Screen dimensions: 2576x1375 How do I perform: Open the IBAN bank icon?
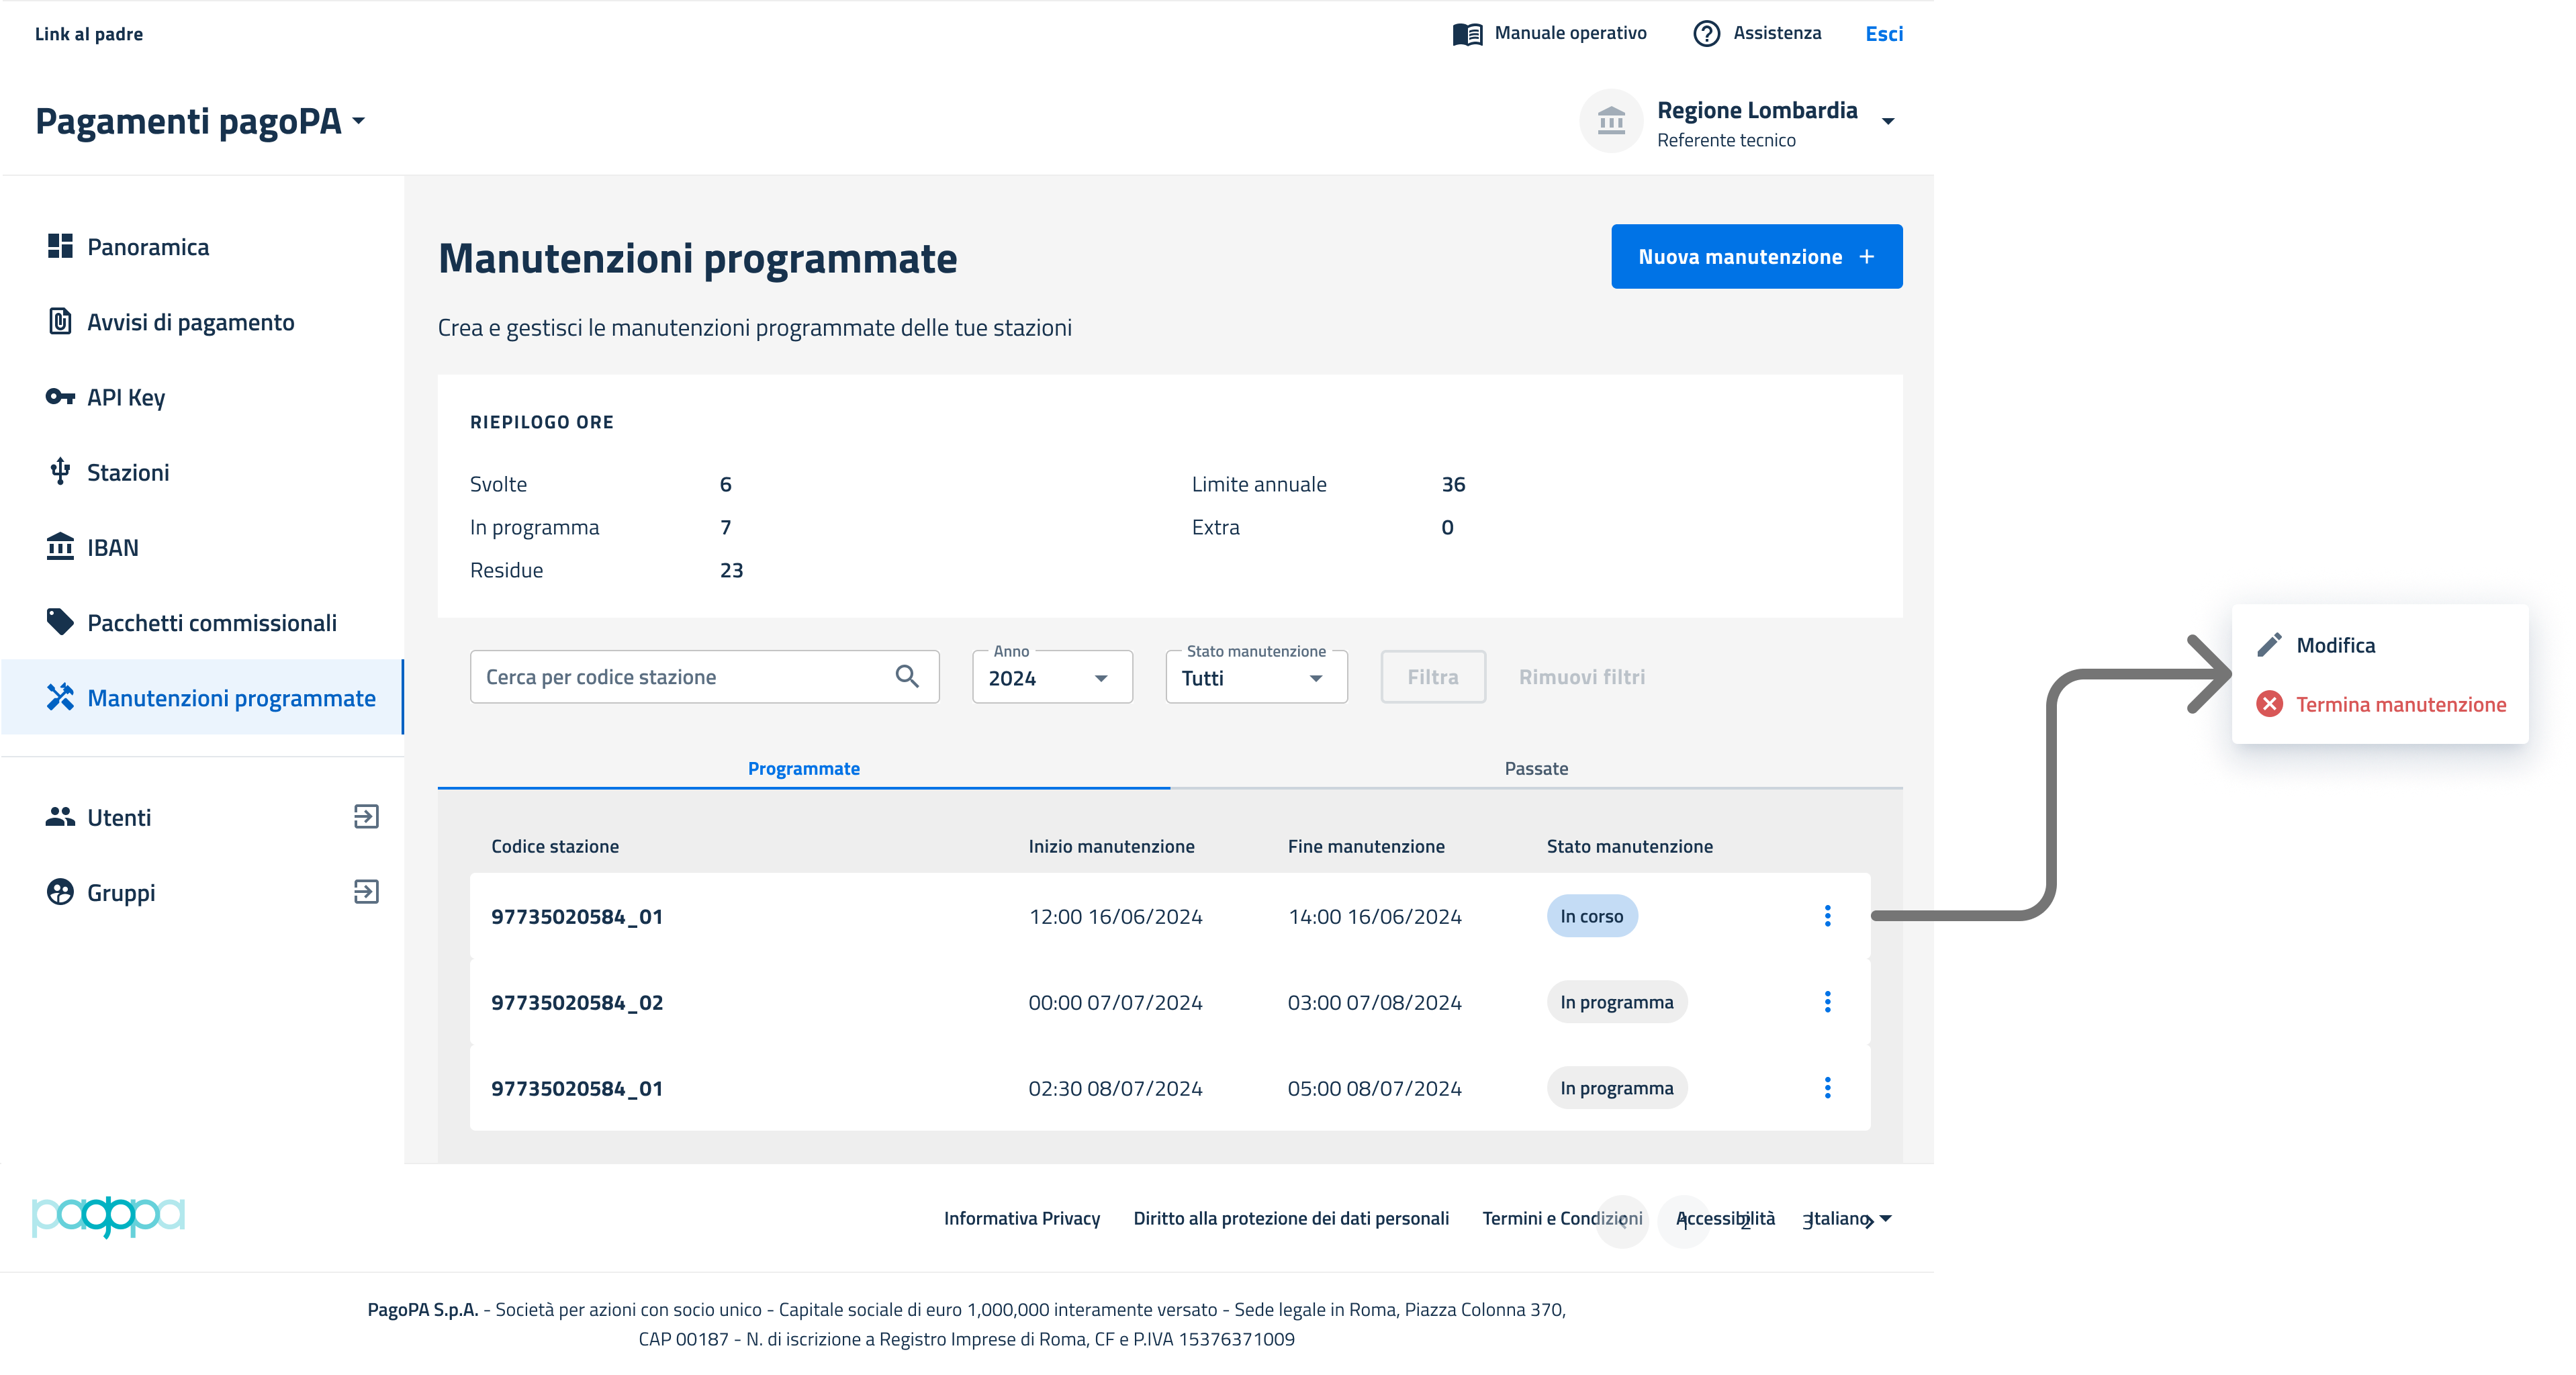(60, 547)
